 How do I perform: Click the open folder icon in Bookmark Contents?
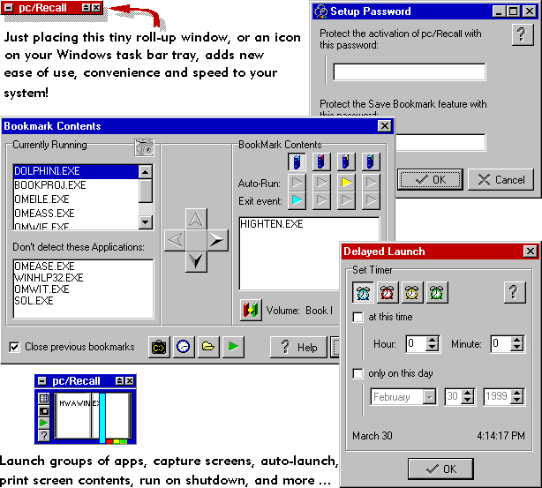208,347
